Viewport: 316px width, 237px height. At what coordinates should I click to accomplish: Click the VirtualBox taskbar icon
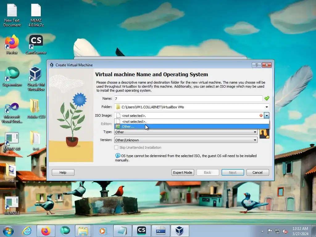point(180,231)
